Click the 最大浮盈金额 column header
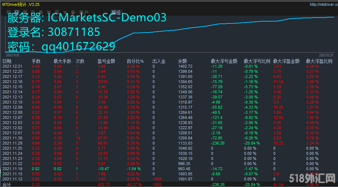This screenshot has height=187, width=338. point(286,61)
